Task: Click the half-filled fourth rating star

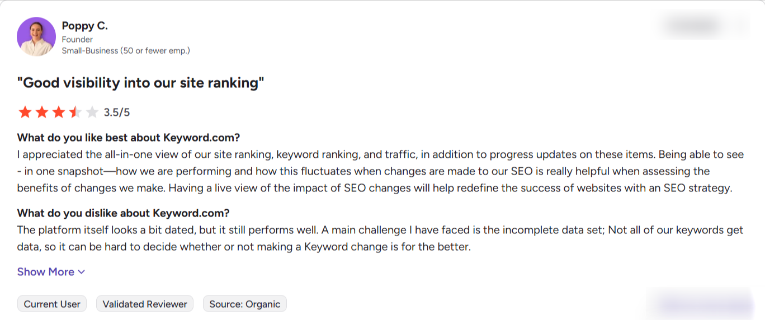Action: [x=75, y=112]
